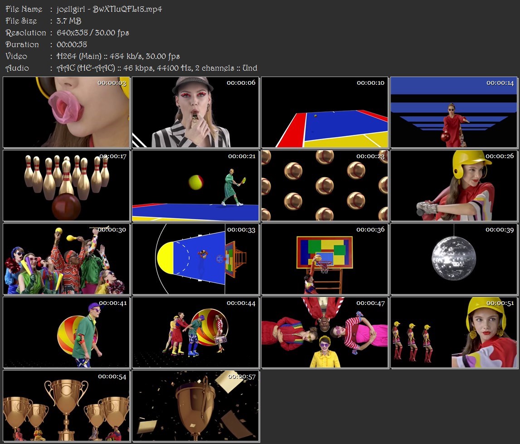The height and width of the screenshot is (444, 520).
Task: Open the overhead basketball court thumbnail at 00:00:33
Action: 195,259
